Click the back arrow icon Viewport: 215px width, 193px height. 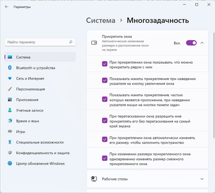pos(7,7)
